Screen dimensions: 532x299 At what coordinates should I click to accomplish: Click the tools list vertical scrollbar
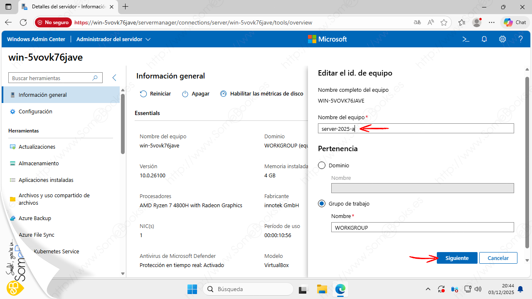tap(123, 125)
